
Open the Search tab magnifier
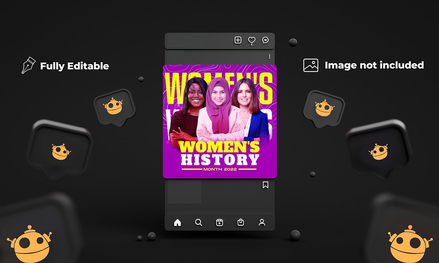click(198, 223)
